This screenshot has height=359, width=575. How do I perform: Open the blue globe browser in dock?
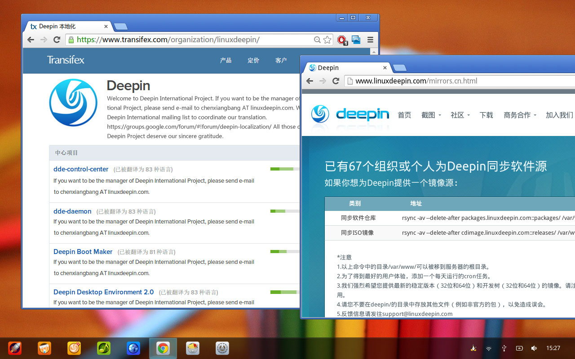pos(133,348)
